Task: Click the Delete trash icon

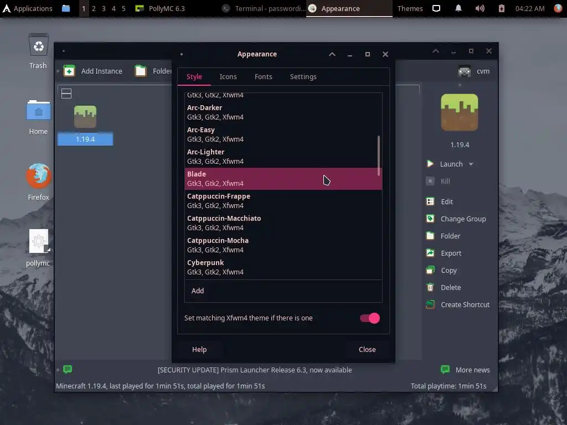Action: click(430, 287)
